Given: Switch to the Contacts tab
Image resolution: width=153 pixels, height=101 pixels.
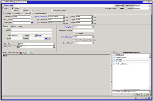Looking at the screenshot, I should 17,13.
